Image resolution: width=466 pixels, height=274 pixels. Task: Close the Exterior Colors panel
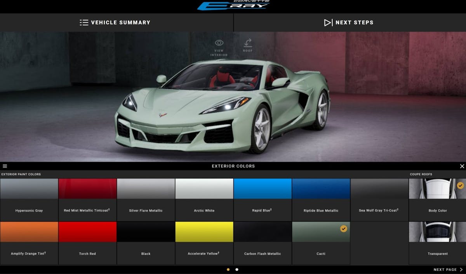[x=462, y=166]
